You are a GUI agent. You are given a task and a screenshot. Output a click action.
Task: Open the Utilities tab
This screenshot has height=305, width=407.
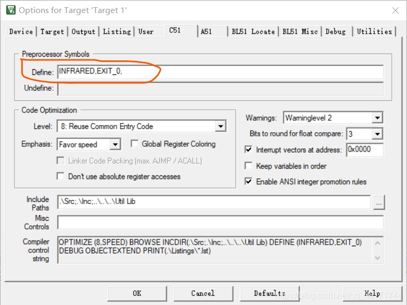click(374, 32)
